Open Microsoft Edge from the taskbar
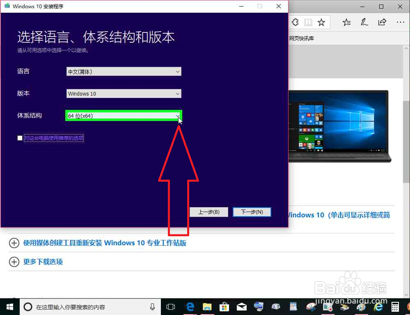Viewport: 410px width, 315px height. tap(189, 306)
